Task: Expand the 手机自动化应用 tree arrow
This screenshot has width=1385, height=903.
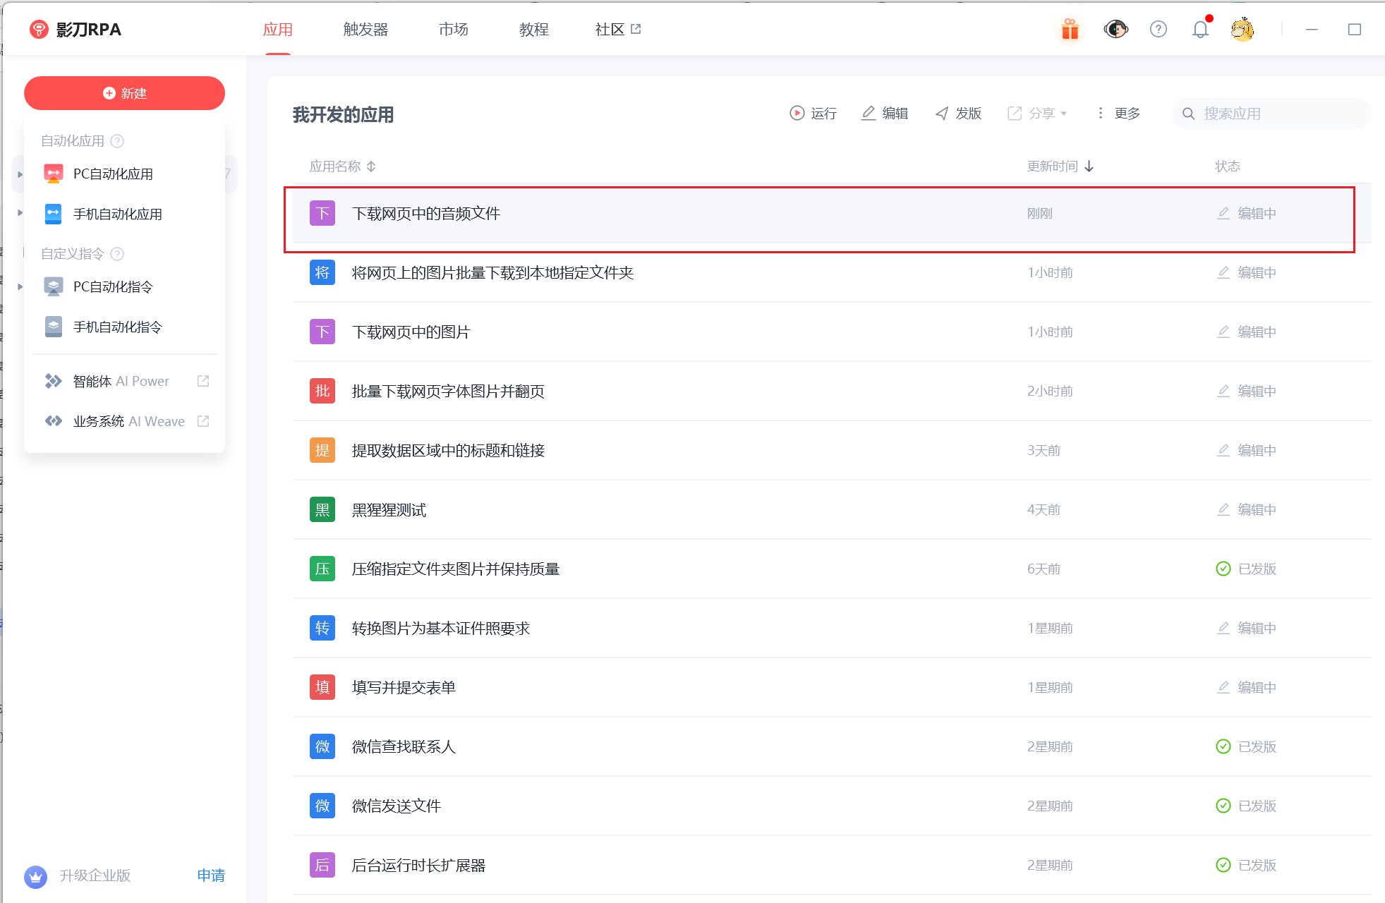Action: [x=20, y=213]
